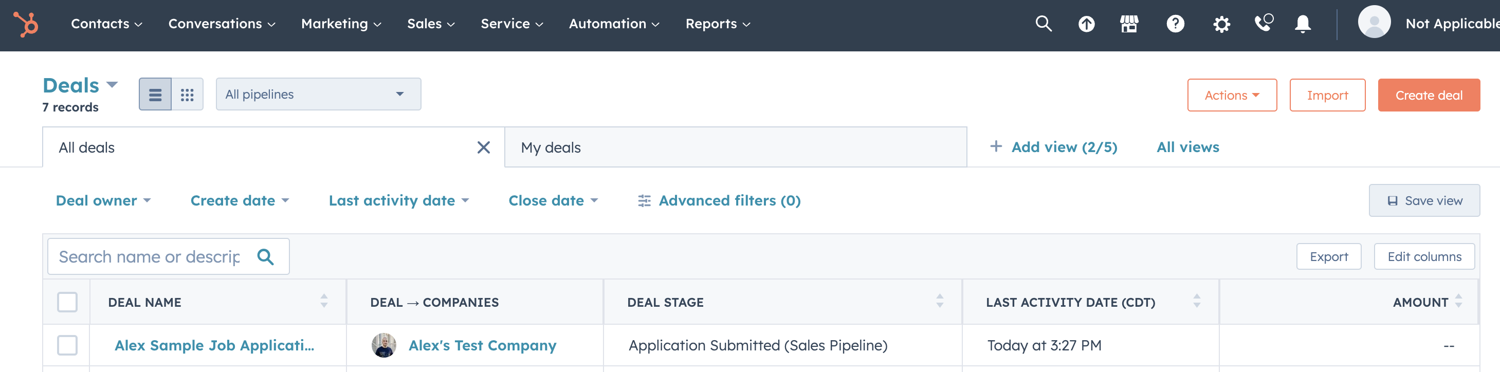Viewport: 1500px width, 372px height.
Task: Click the Create deal button
Action: point(1429,96)
